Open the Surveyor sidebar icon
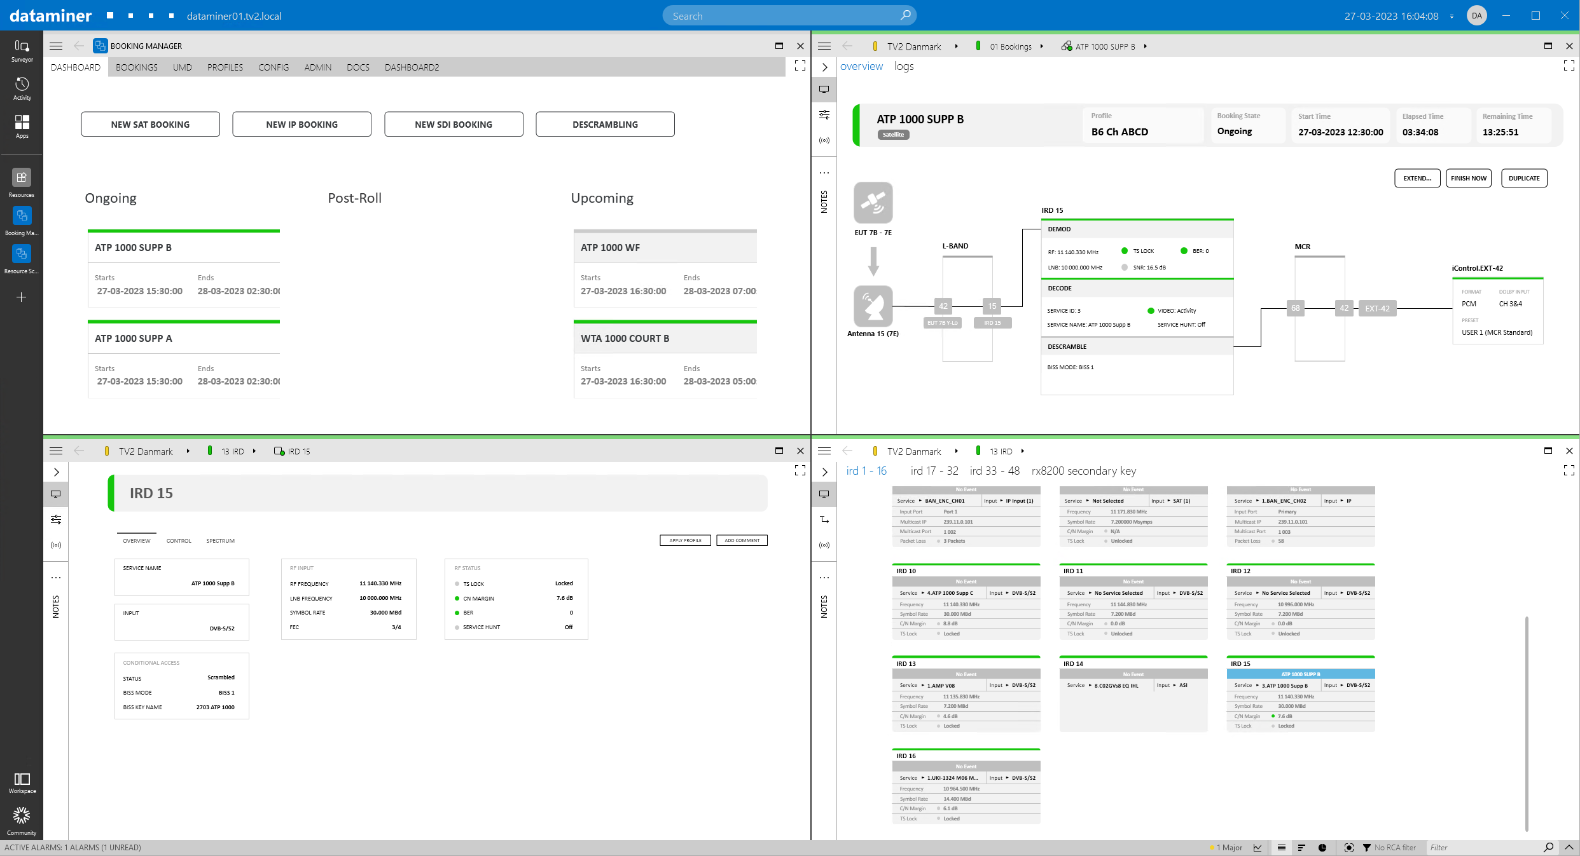The image size is (1580, 856). (x=22, y=50)
